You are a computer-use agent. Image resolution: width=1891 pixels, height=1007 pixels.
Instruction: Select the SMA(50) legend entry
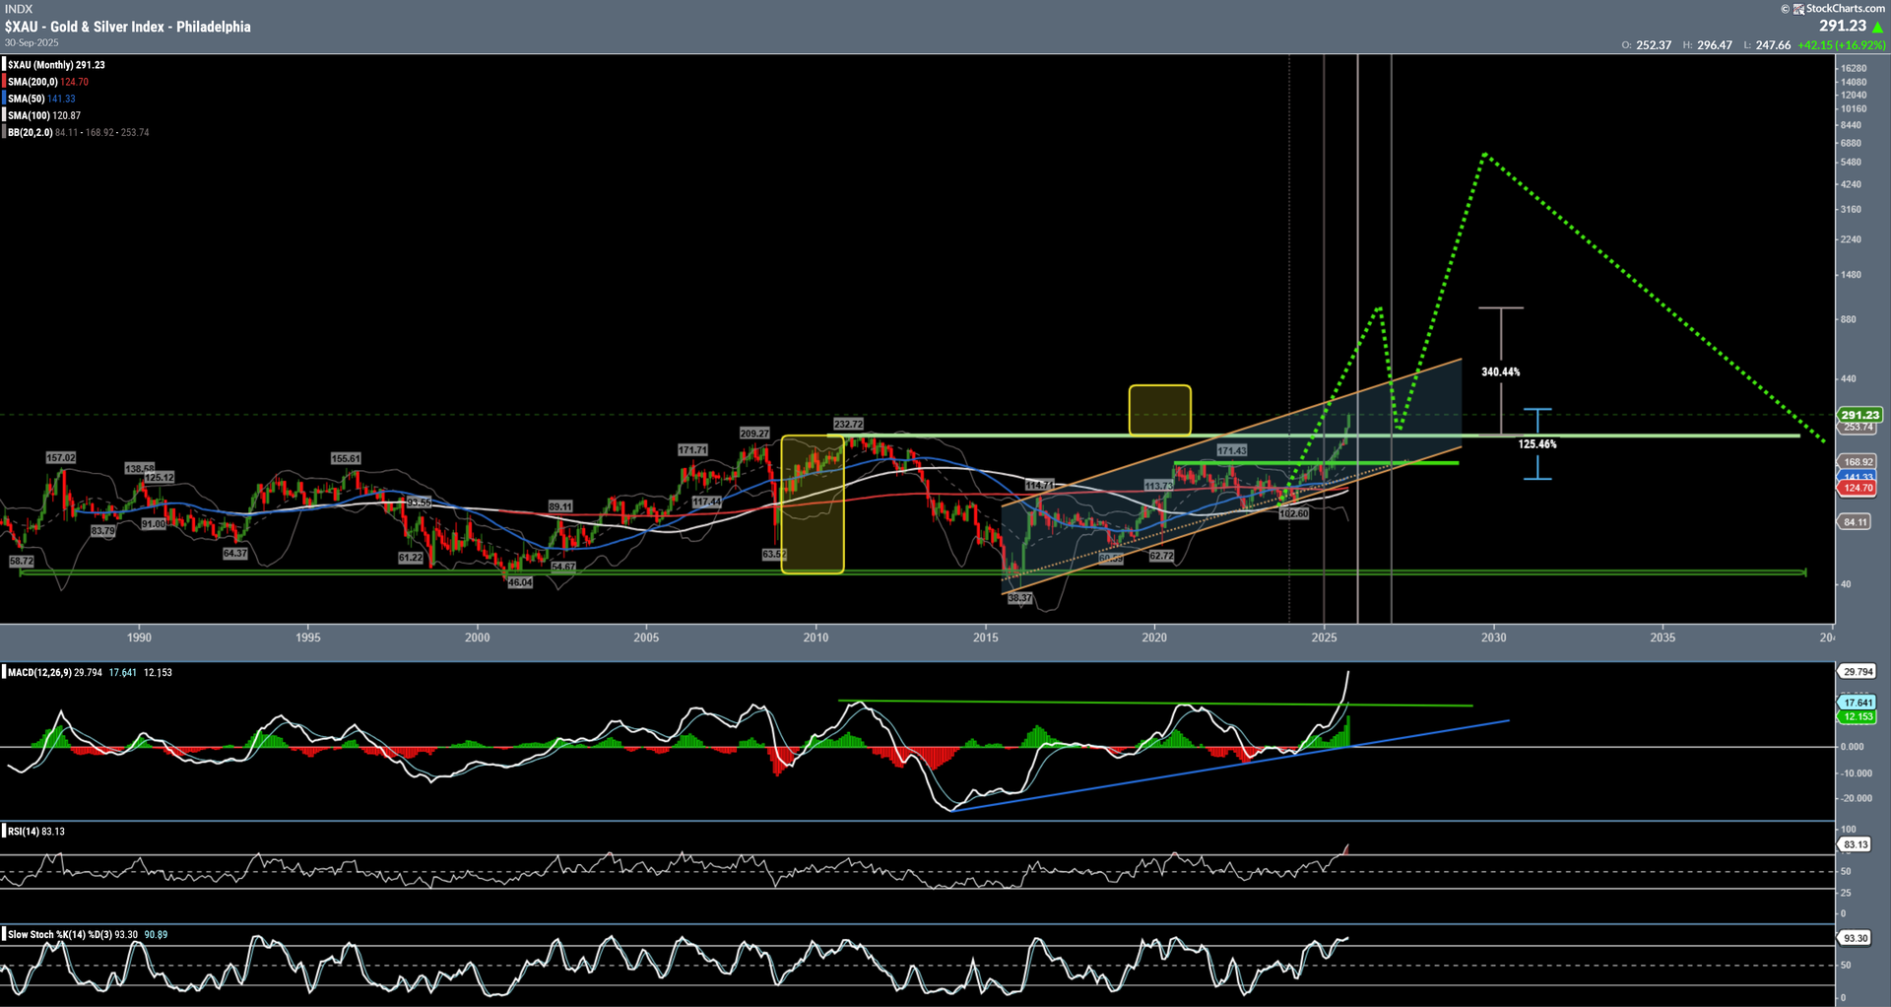tap(41, 99)
